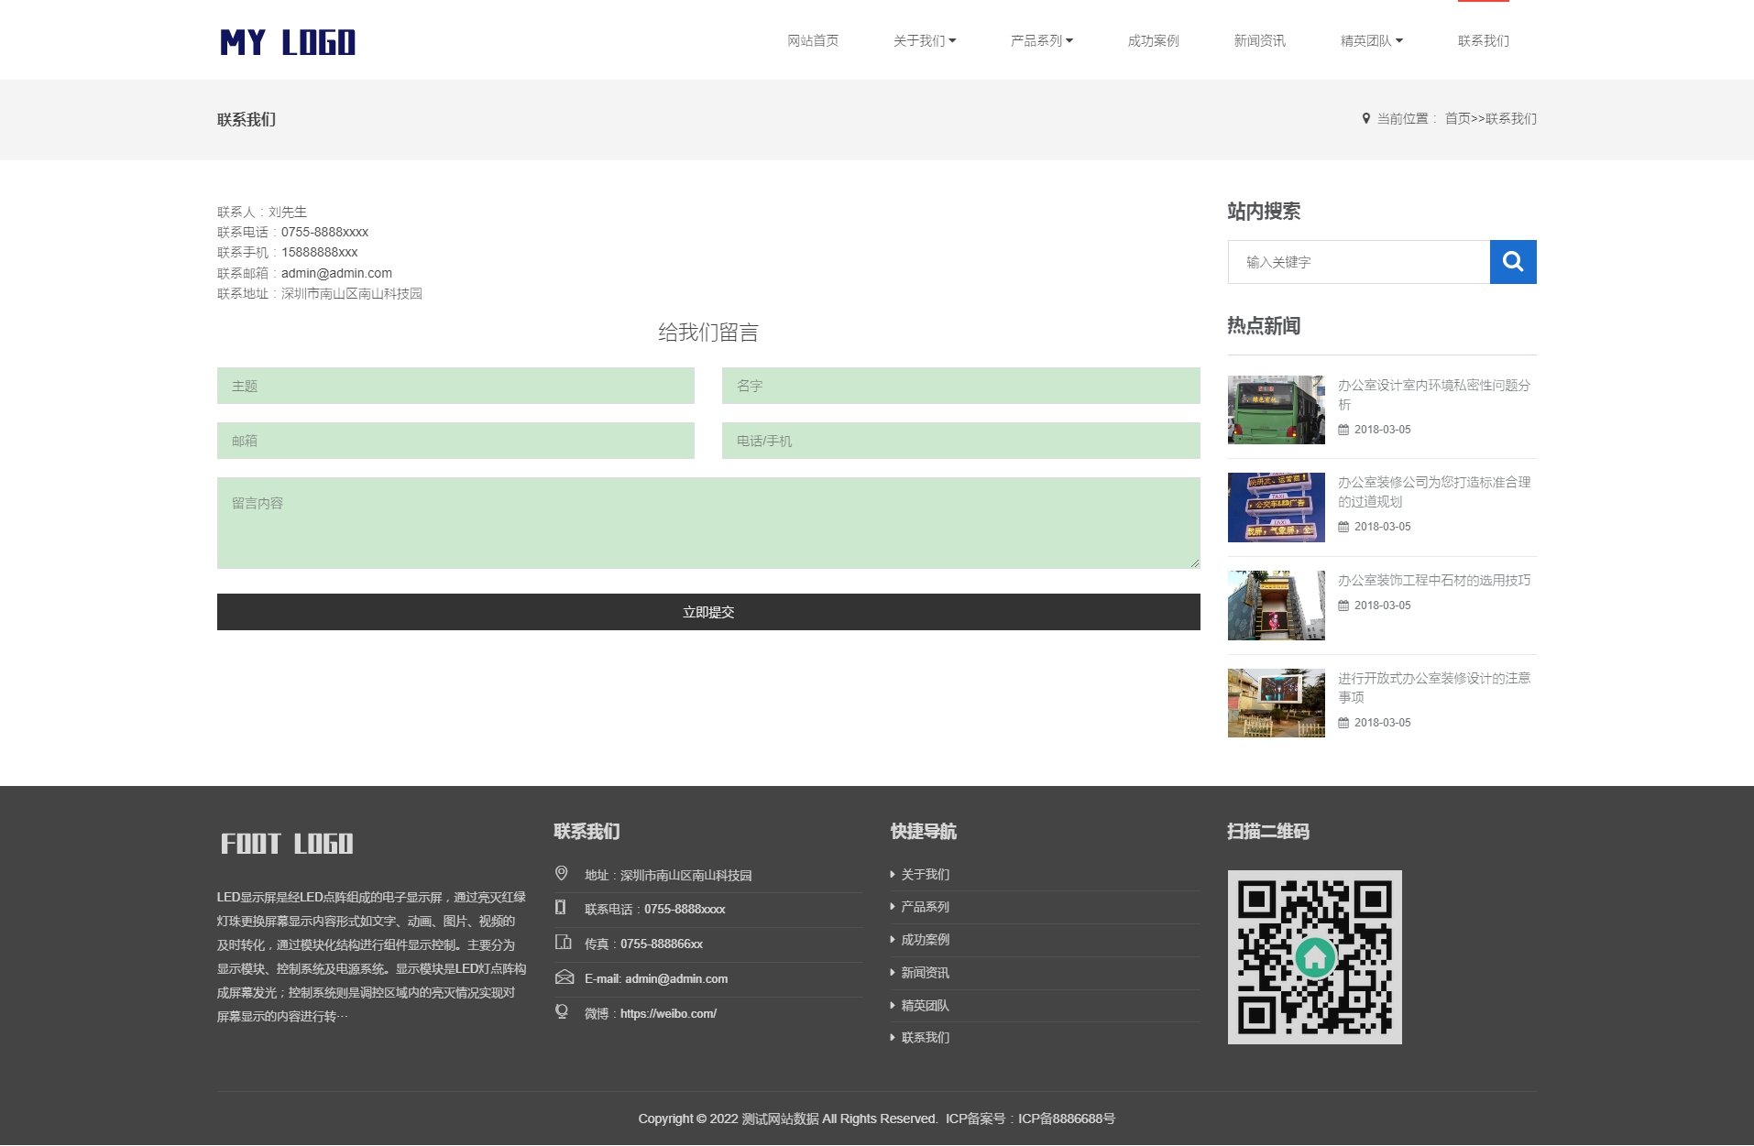Open 新闻资讯 in the top navigation

[1259, 41]
